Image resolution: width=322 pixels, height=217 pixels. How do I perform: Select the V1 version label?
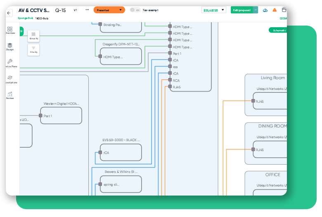click(76, 10)
